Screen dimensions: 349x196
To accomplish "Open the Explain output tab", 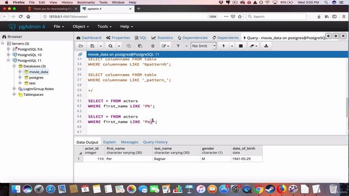I will (x=110, y=142).
